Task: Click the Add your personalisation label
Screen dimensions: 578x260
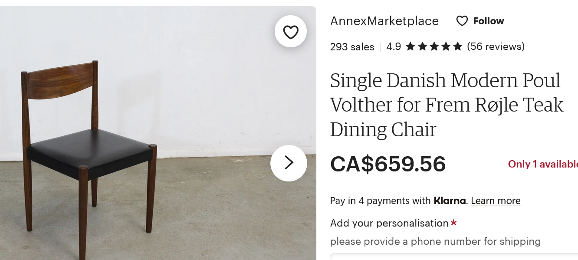Action: 389,223
